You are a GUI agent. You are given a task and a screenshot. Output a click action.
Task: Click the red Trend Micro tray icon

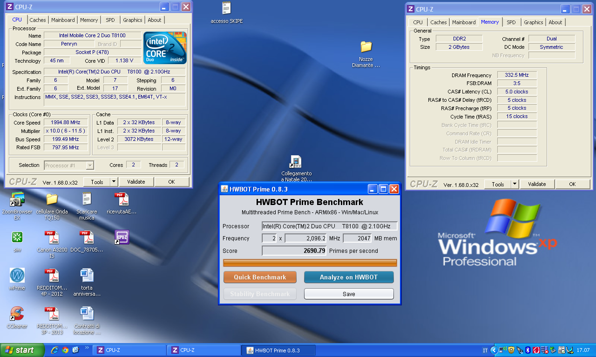536,350
